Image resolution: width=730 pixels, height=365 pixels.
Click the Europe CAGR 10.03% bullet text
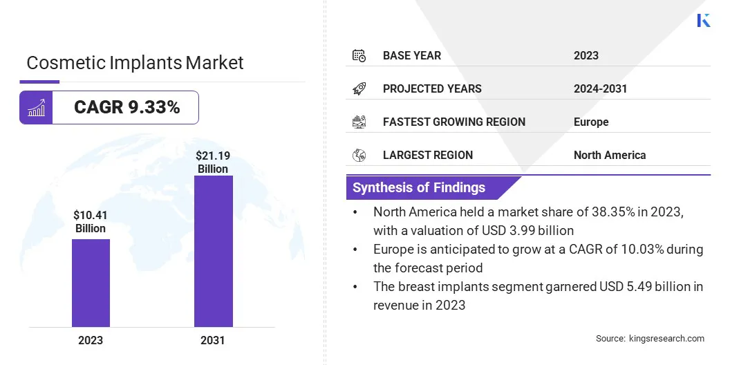538,258
